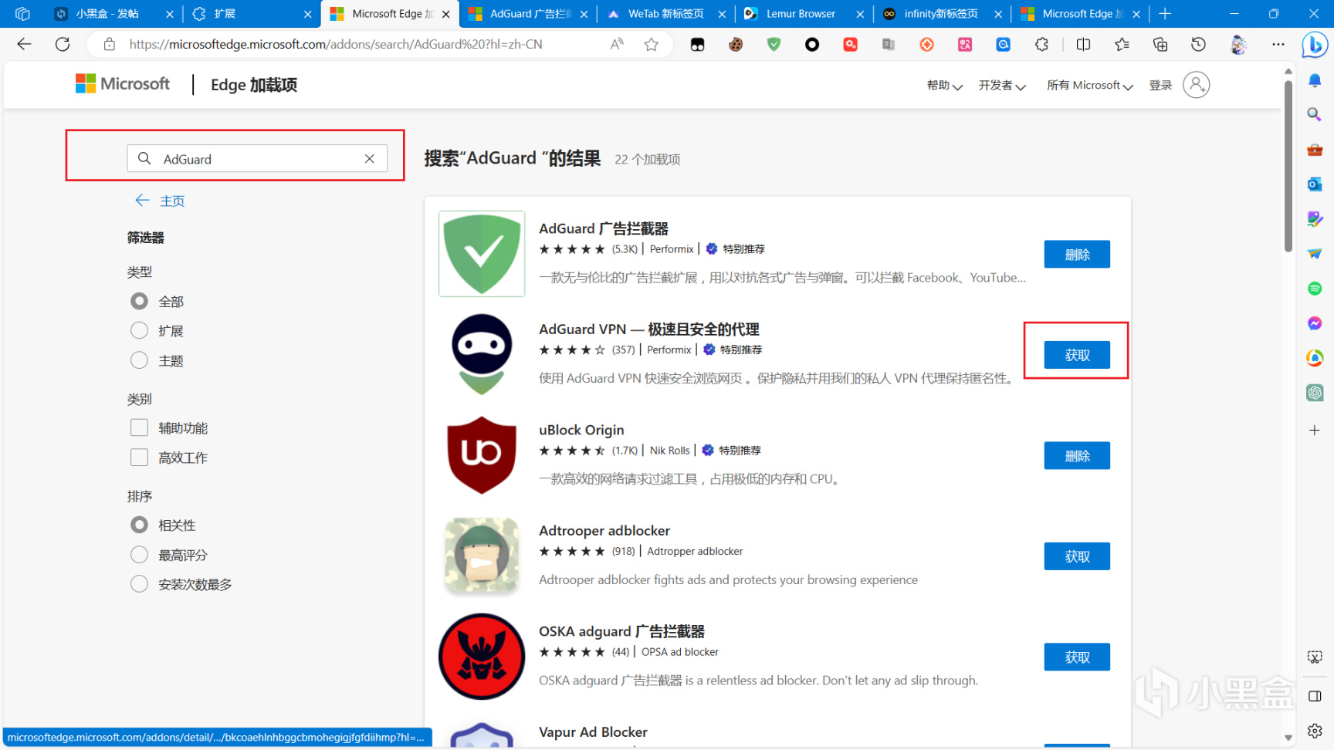
Task: Click the translate extension icon (pink)
Action: (965, 45)
